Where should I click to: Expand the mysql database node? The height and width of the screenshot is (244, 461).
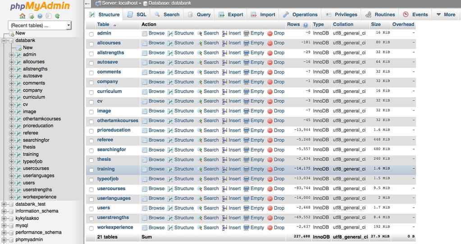(x=4, y=226)
